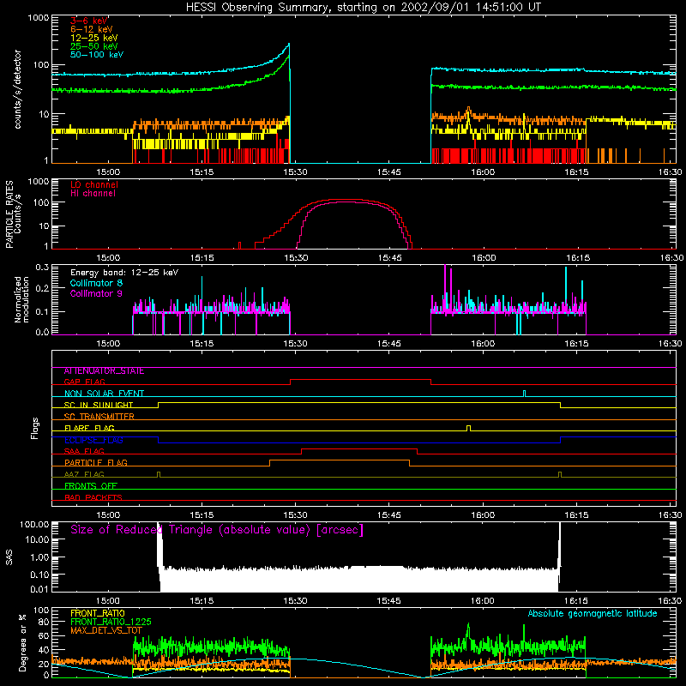The width and height of the screenshot is (686, 686).
Task: Click the FRONT_RATIO legend entry
Action: tap(98, 613)
